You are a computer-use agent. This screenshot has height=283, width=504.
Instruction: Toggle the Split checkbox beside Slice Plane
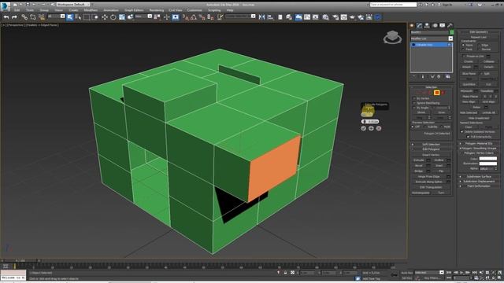coord(481,73)
